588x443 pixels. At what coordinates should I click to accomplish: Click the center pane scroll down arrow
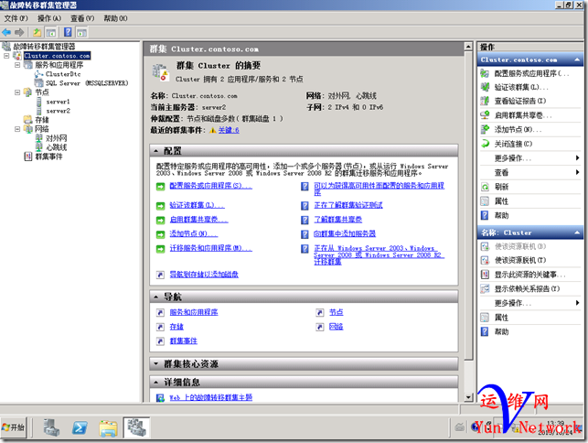point(468,397)
